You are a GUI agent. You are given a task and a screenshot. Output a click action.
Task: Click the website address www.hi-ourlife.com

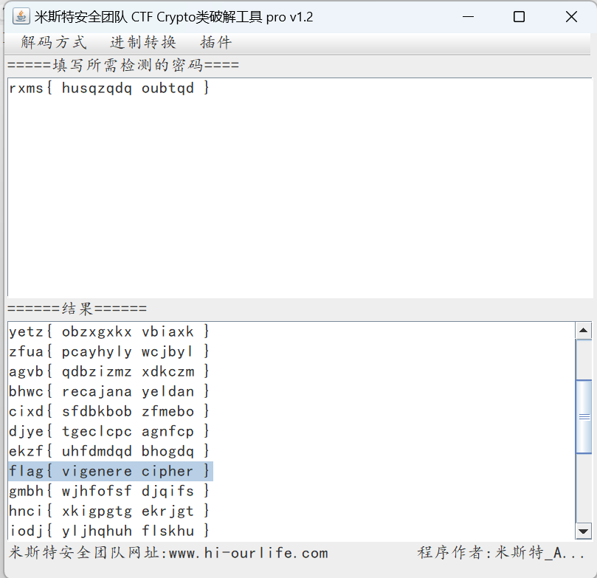pos(248,553)
